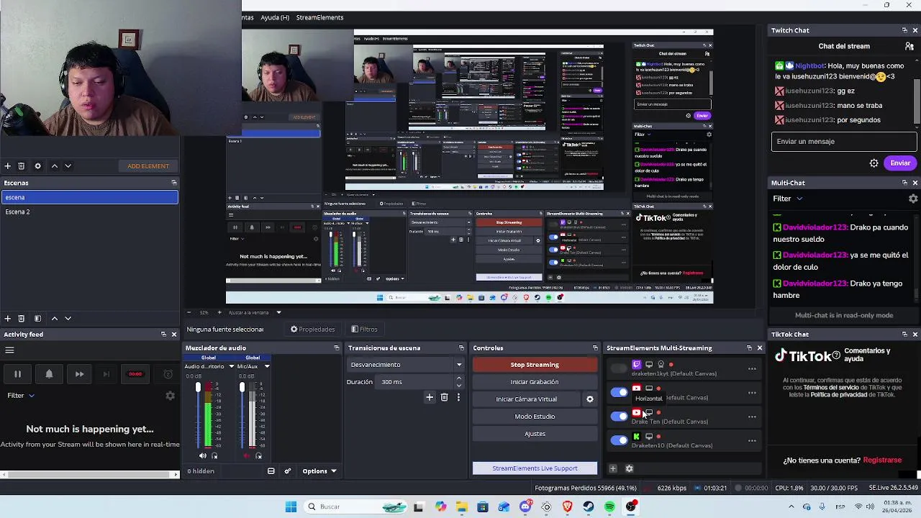Open Filtros for the selected source
The width and height of the screenshot is (921, 518).
364,330
